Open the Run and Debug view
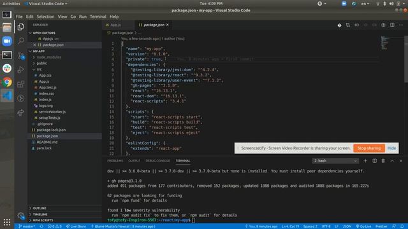The height and width of the screenshot is (229, 408). (21, 69)
